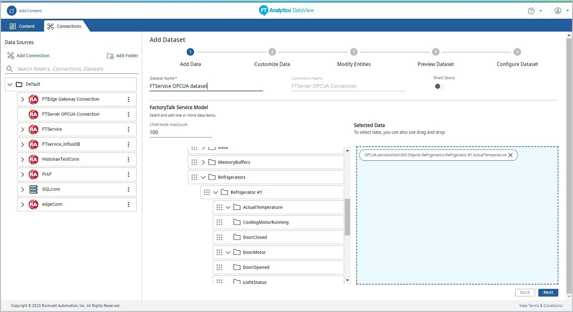Click the Add Content plus icon
Screen dimensions: 573x312
click(12, 11)
